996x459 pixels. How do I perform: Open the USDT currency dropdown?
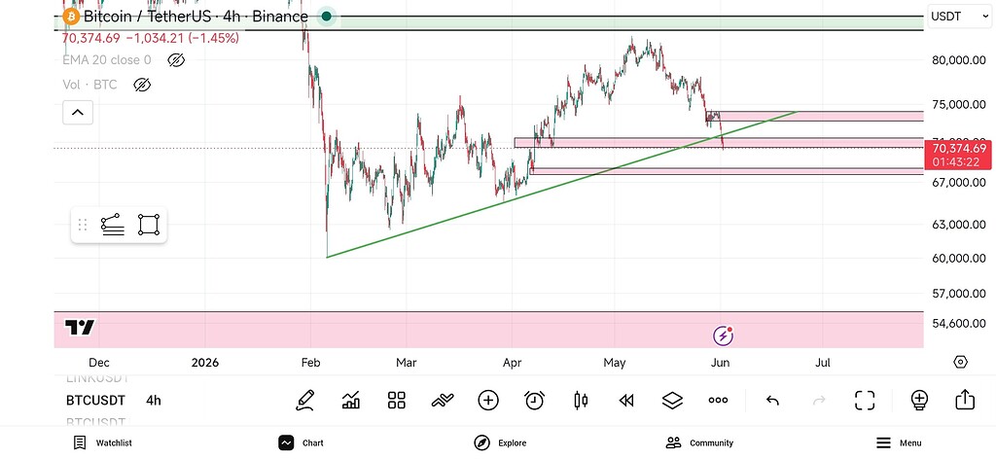[x=958, y=17]
